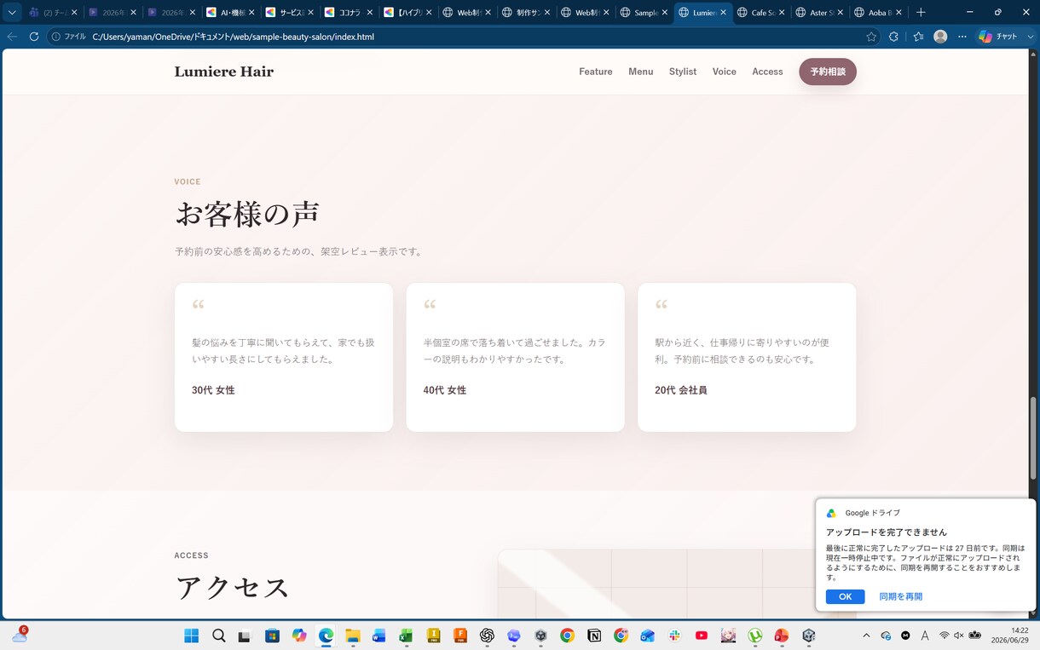Click OK in Google ドライブ notification
The height and width of the screenshot is (650, 1040).
click(x=845, y=596)
